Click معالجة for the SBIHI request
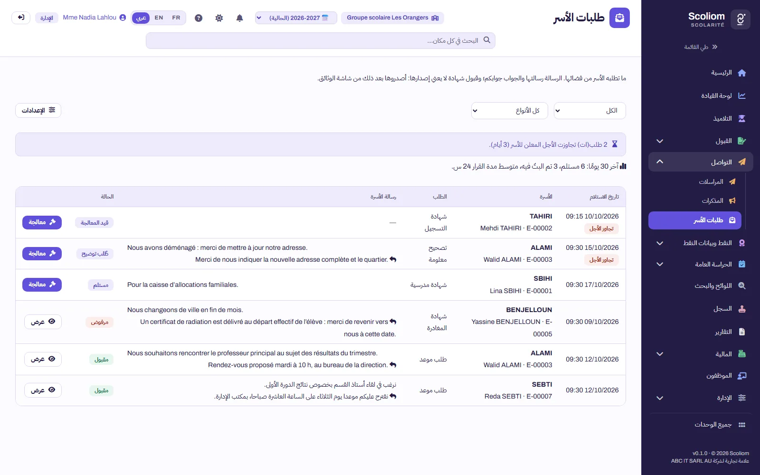Image resolution: width=760 pixels, height=475 pixels. pos(42,285)
